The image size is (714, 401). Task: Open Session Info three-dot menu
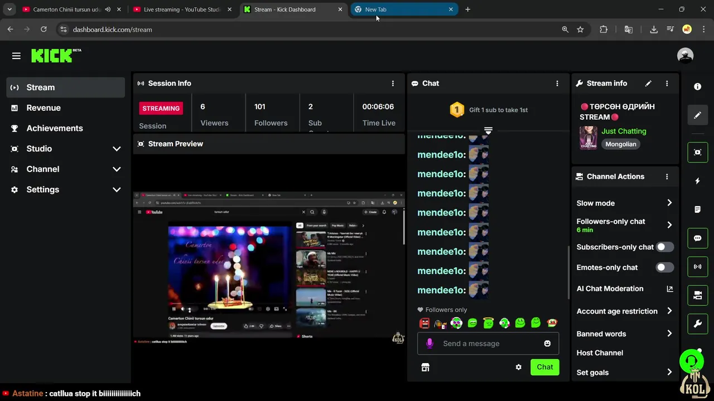pos(393,84)
